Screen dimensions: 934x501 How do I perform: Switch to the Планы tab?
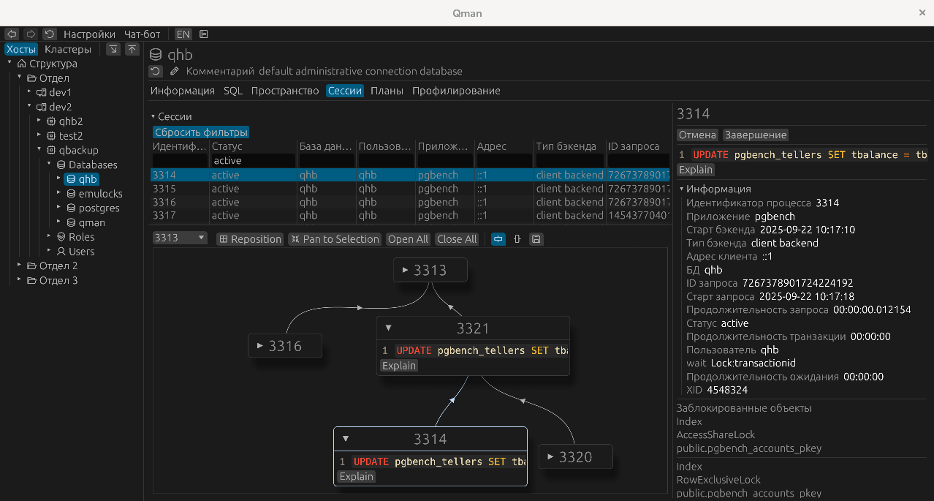(x=387, y=91)
